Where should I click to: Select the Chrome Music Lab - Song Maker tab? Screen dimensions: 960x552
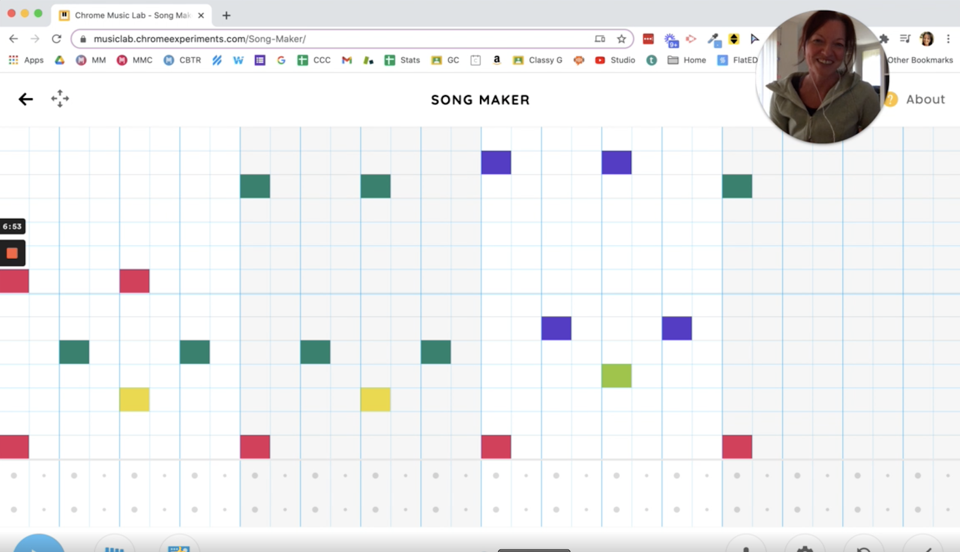[132, 15]
